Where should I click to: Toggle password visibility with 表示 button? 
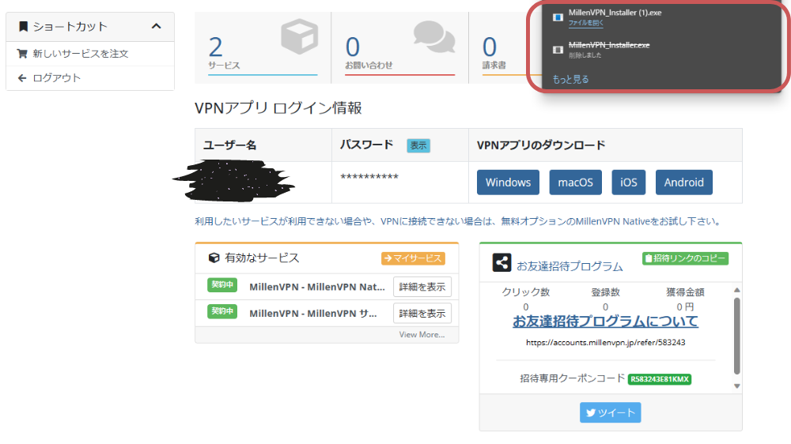point(418,145)
